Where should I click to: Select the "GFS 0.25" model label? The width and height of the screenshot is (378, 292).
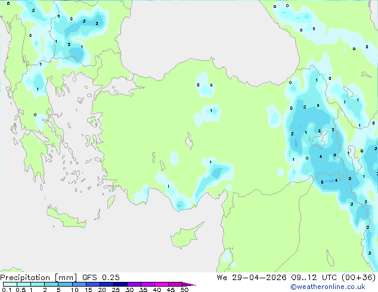click(x=101, y=278)
